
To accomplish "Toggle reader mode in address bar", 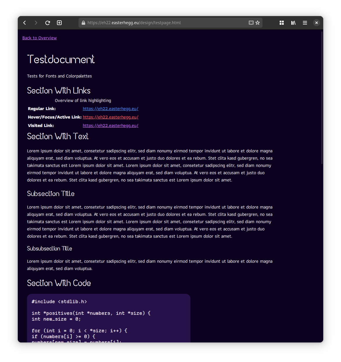I will click(x=251, y=23).
